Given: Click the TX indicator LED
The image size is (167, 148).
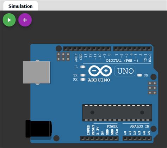Looking at the screenshot, I should pos(83,75).
